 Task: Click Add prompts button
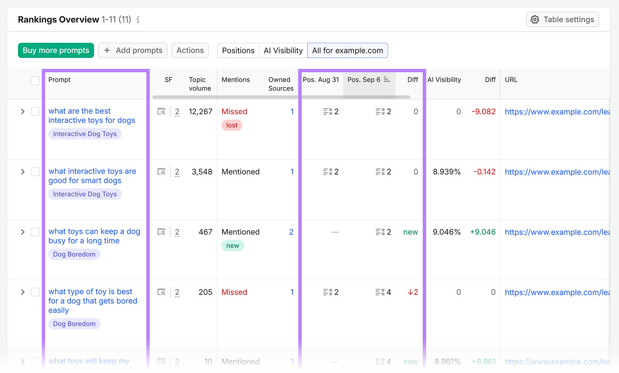tap(133, 50)
